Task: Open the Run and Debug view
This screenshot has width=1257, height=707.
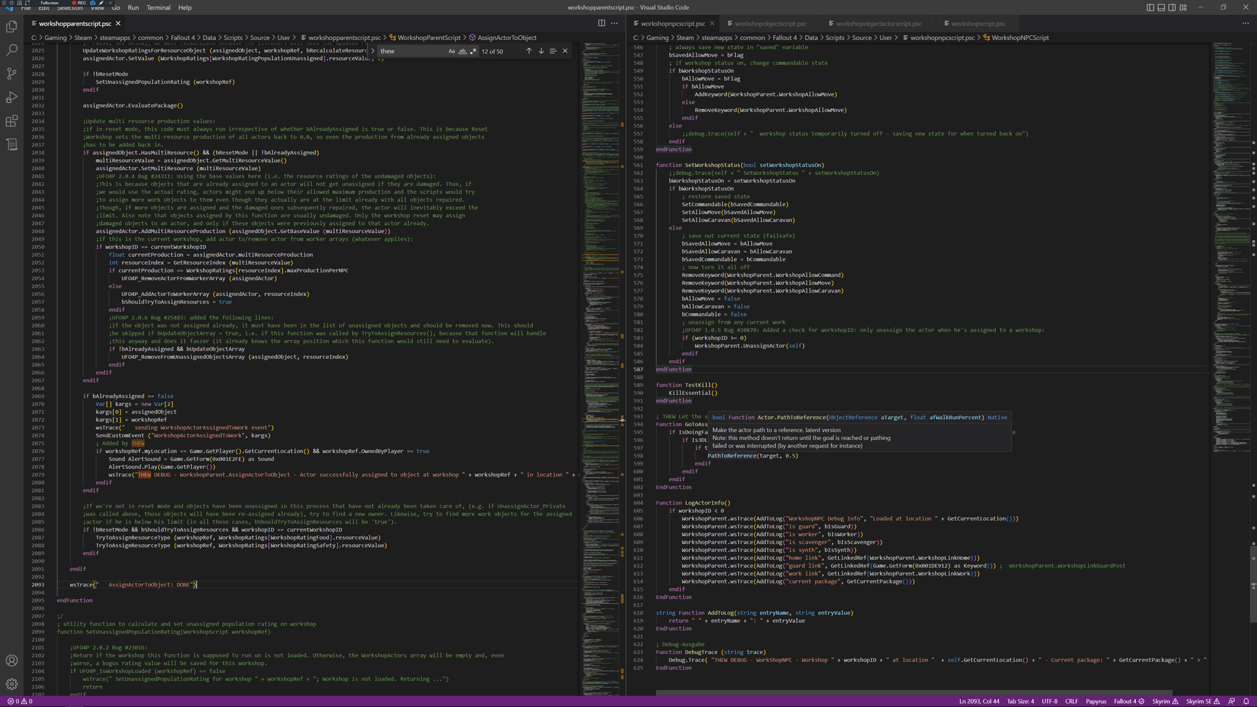Action: [12, 98]
